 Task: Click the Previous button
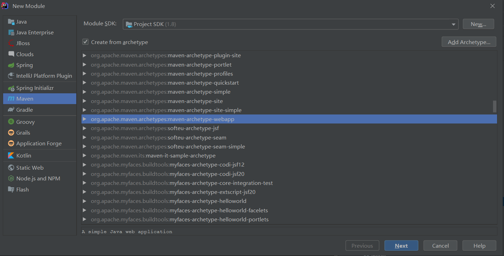[362, 246]
